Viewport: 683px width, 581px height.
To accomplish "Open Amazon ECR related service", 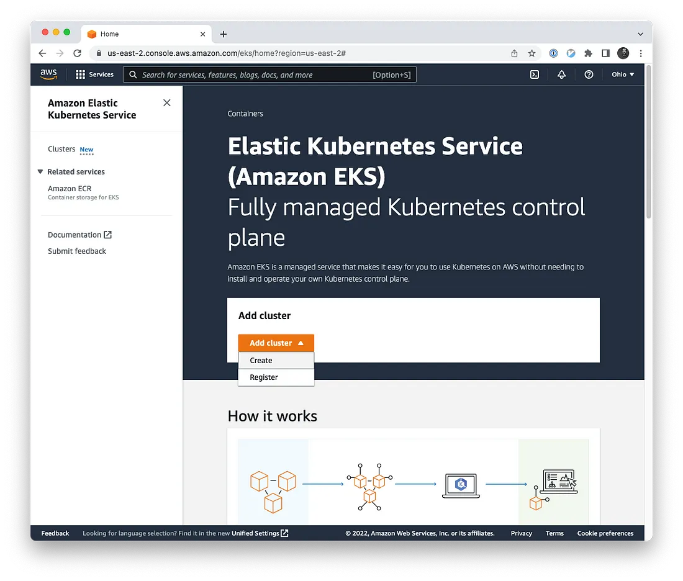I will coord(70,189).
